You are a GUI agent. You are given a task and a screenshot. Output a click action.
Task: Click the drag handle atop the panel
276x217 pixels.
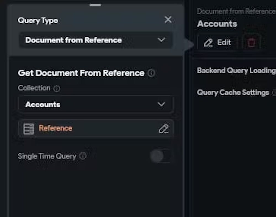95,5
